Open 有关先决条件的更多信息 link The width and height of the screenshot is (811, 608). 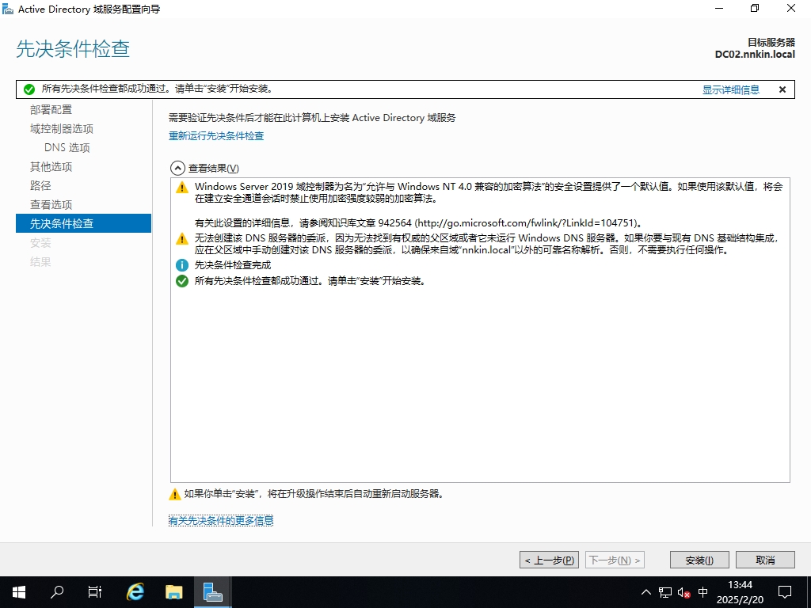221,520
